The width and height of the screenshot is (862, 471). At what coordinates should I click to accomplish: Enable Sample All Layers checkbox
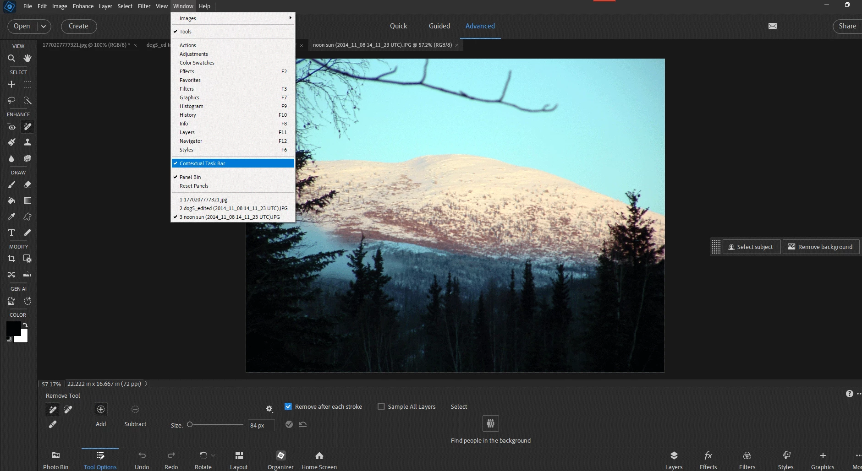(x=381, y=406)
